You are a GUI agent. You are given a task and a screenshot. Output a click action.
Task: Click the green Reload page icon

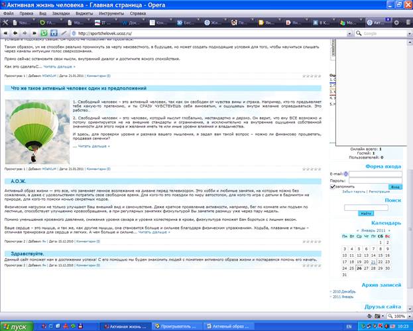(44, 33)
